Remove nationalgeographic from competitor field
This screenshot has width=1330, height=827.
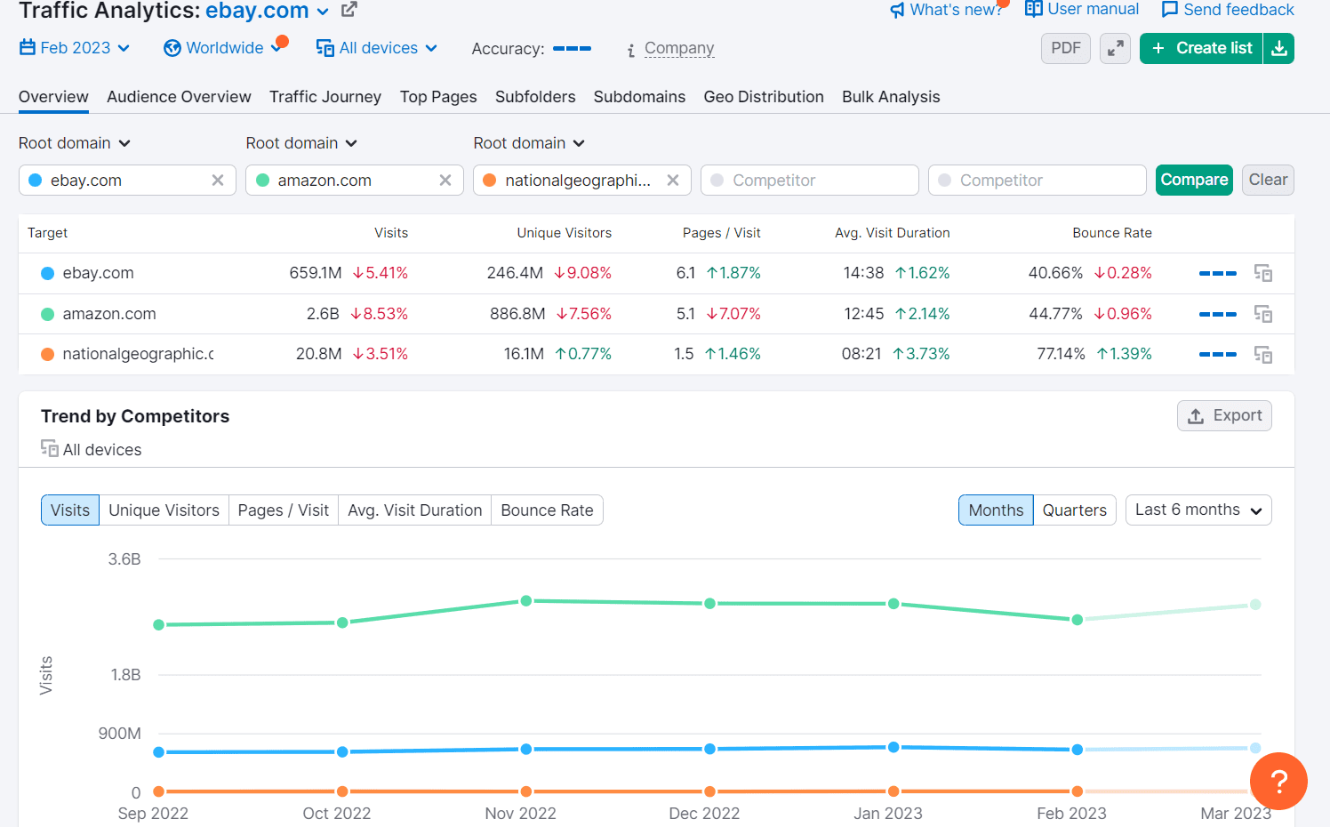pos(673,181)
